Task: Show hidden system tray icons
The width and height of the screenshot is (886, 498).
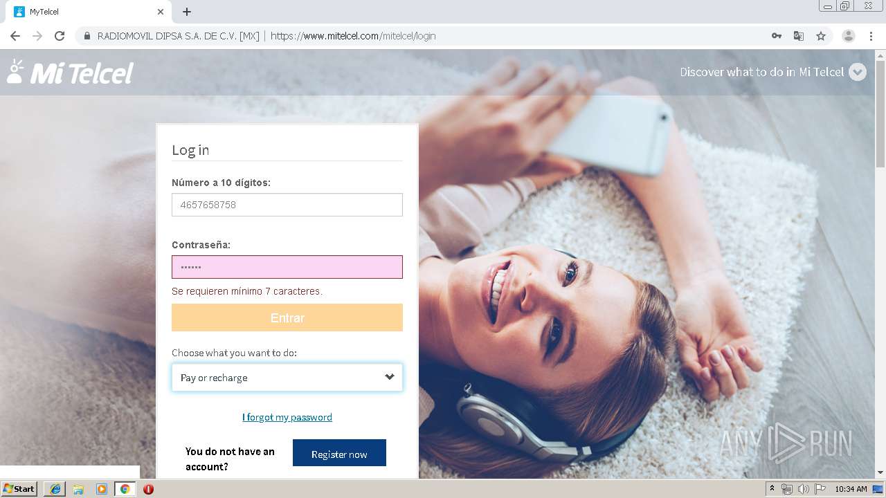Action: point(772,489)
